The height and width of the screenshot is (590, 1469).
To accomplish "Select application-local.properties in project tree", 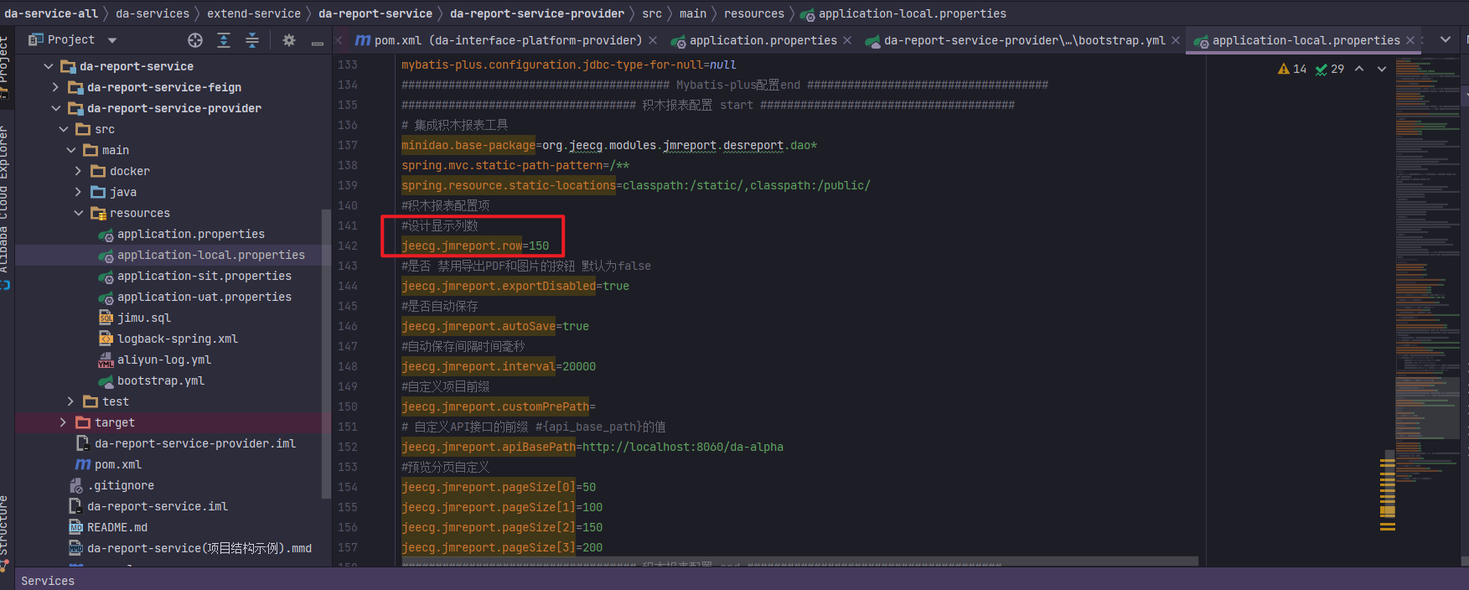I will coord(210,255).
